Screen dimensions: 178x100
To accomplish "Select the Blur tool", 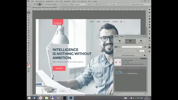I will pyautogui.click(x=29, y=41).
